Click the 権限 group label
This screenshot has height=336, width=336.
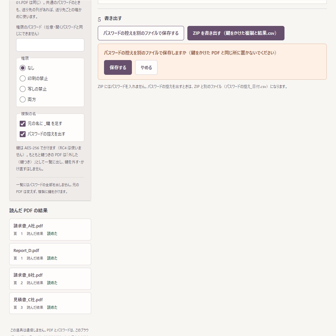25,58
